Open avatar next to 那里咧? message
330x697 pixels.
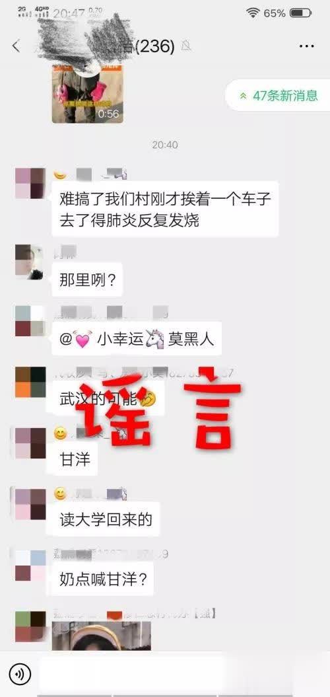click(30, 262)
